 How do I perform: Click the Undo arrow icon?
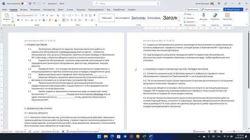click(x=34, y=3)
